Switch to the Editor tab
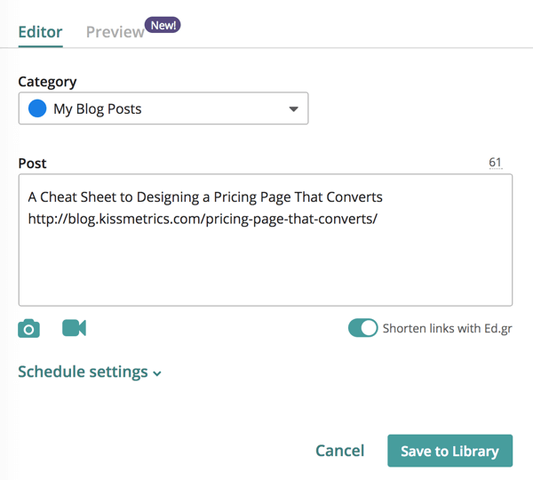 [x=40, y=32]
